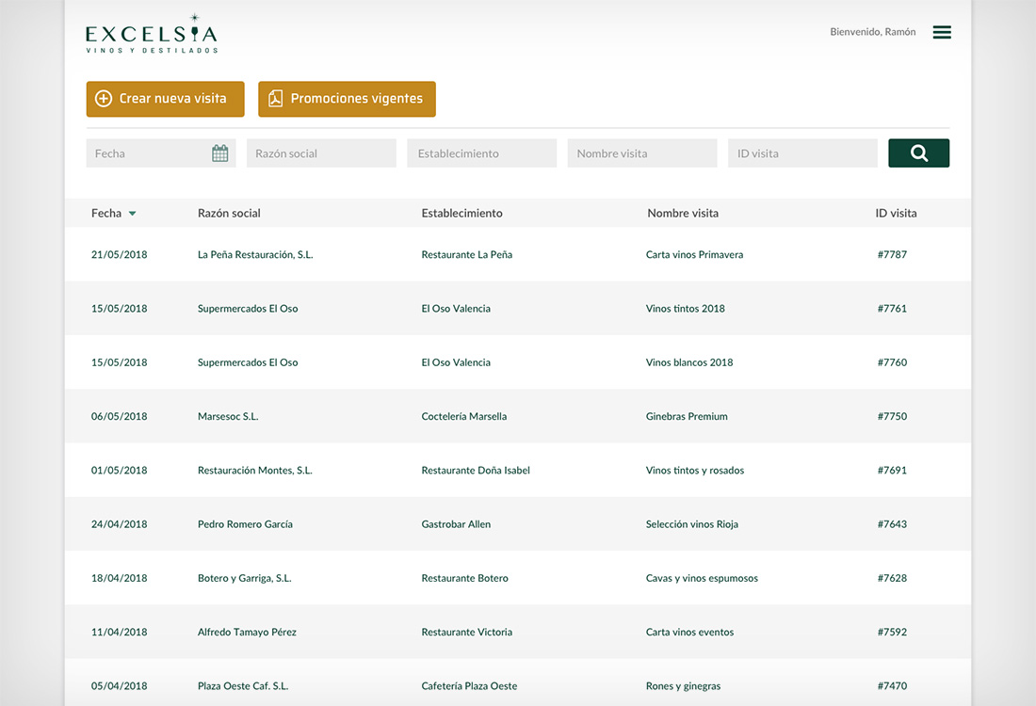Screen dimensions: 1036x706
Task: Click the Nombre visita column header
Action: [x=682, y=214]
